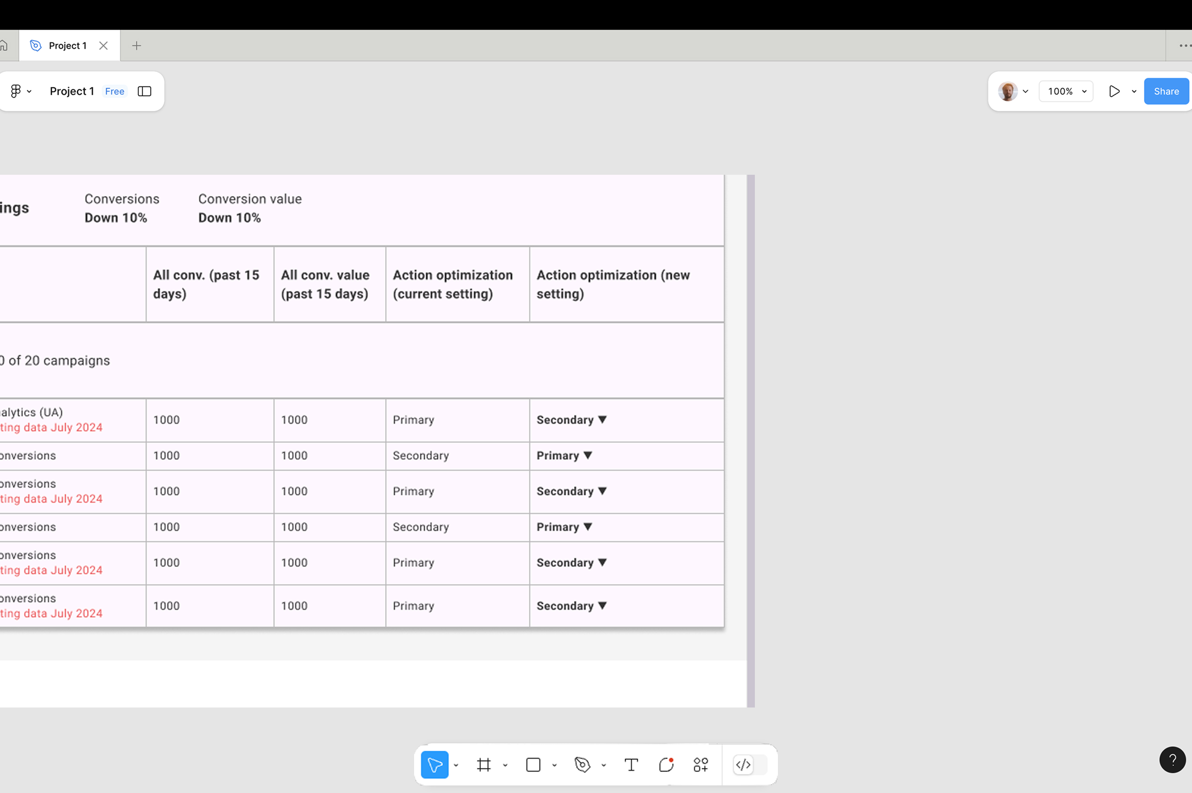
Task: Expand the Frame tool options chevron
Action: [505, 765]
